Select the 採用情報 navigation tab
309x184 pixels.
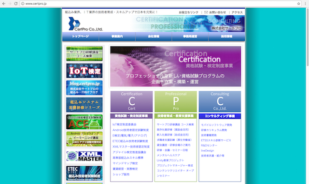coord(226,37)
